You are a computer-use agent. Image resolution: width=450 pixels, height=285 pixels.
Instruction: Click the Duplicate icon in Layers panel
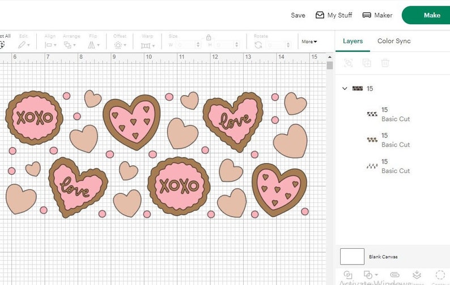point(367,63)
